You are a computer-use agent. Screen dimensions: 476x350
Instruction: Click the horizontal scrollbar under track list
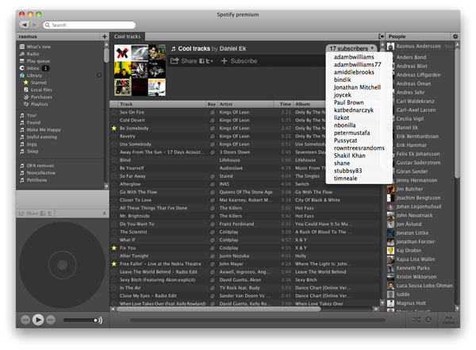[219, 309]
